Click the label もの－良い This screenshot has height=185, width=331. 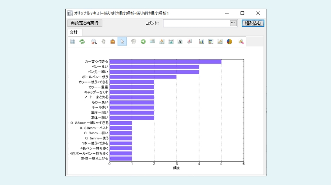(100, 102)
